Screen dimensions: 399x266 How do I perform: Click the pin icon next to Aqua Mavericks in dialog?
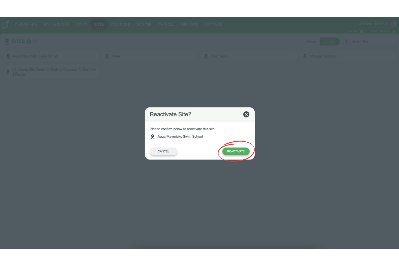coord(153,136)
